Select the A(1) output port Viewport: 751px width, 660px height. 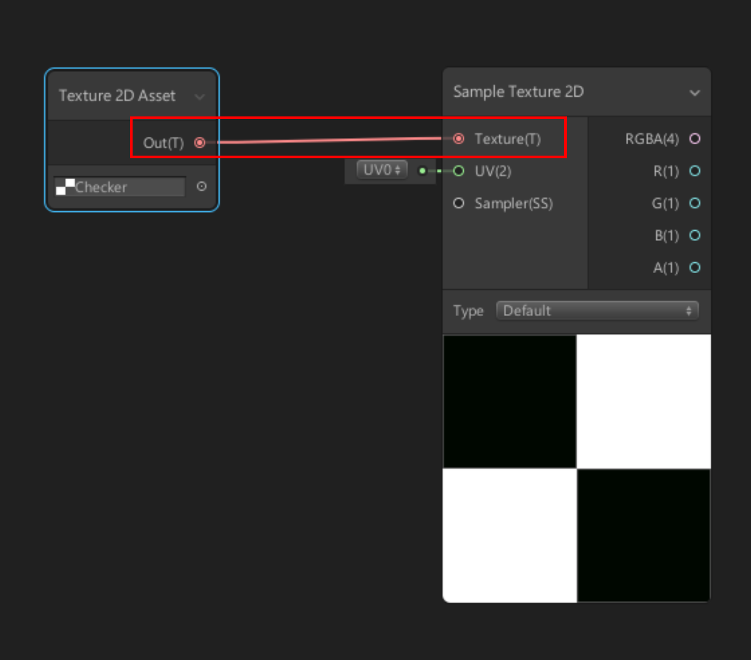click(695, 267)
